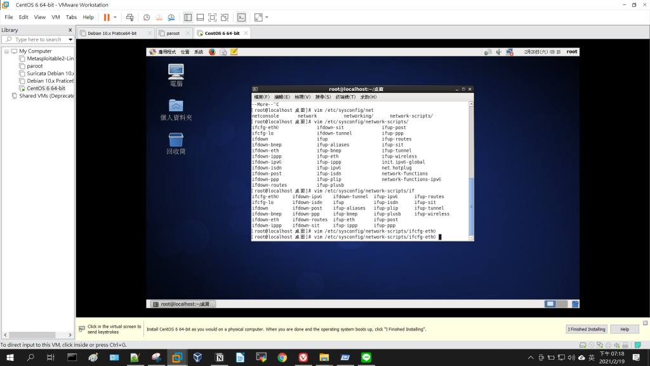Image resolution: width=650 pixels, height=366 pixels.
Task: Open the View menu in VMware
Action: click(40, 17)
